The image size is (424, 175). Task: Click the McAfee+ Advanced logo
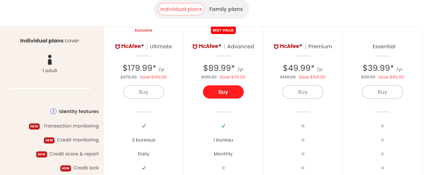tap(207, 46)
